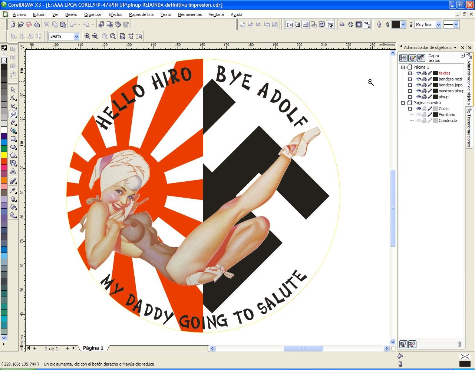This screenshot has width=475, height=370.
Task: Toggle printing for the textos layer
Action: (x=424, y=73)
